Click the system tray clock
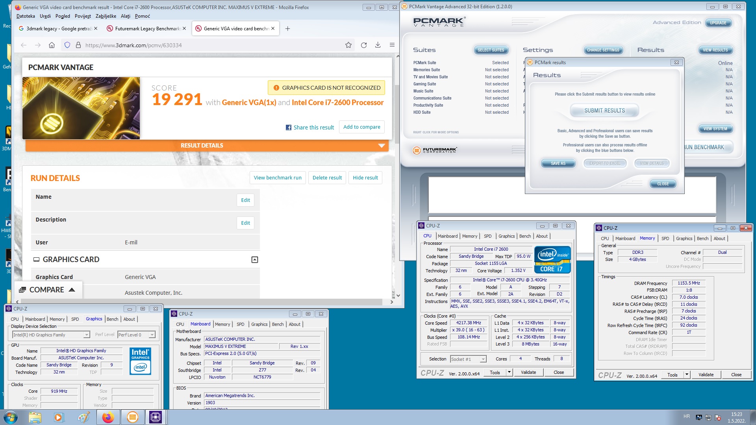The image size is (756, 425). pos(736,417)
